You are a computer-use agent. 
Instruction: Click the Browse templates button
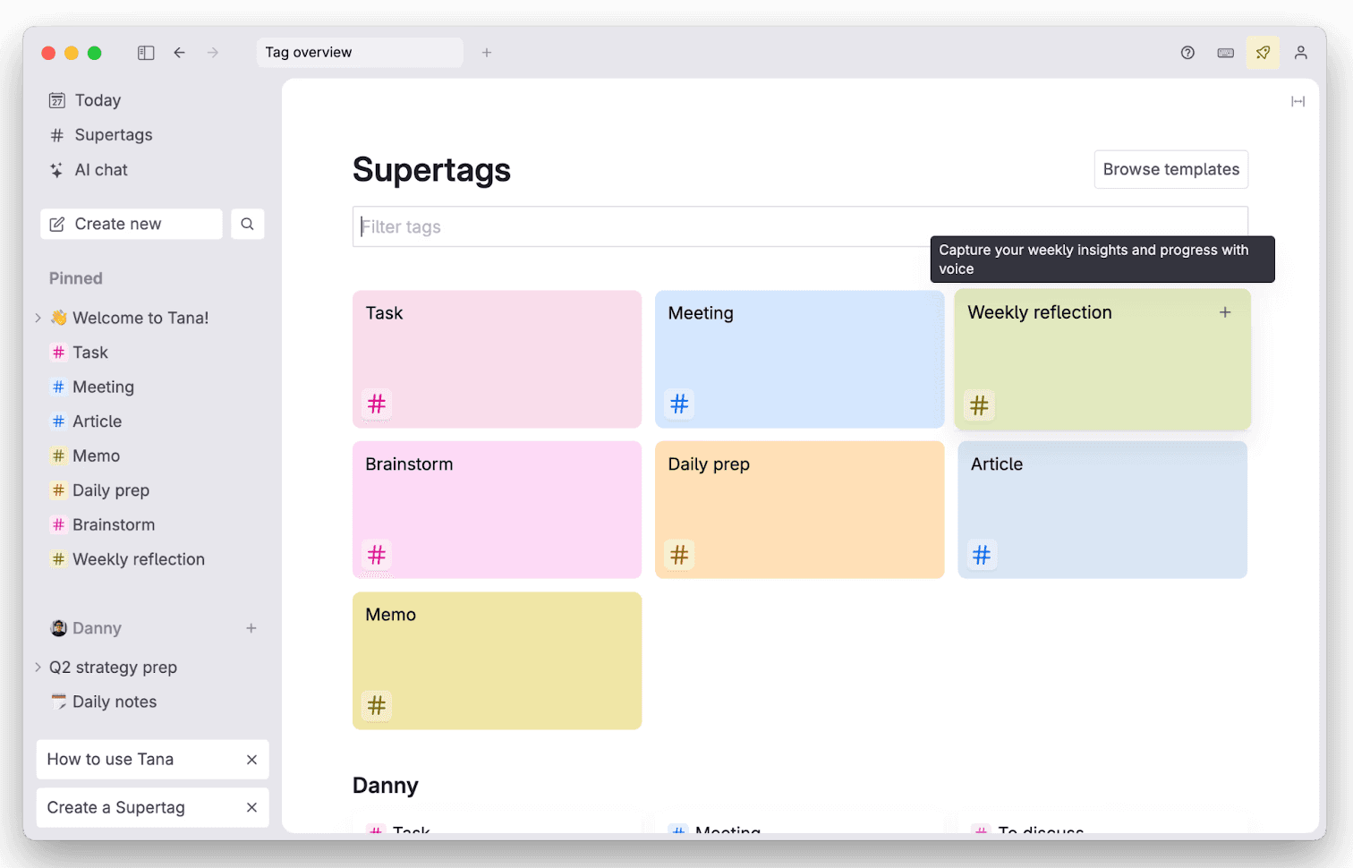[1170, 169]
